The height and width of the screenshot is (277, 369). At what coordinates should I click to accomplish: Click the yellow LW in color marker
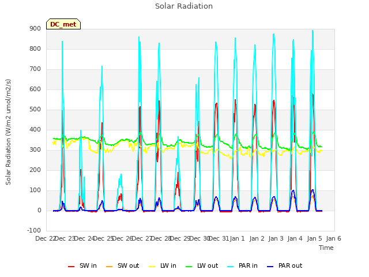(x=152, y=267)
